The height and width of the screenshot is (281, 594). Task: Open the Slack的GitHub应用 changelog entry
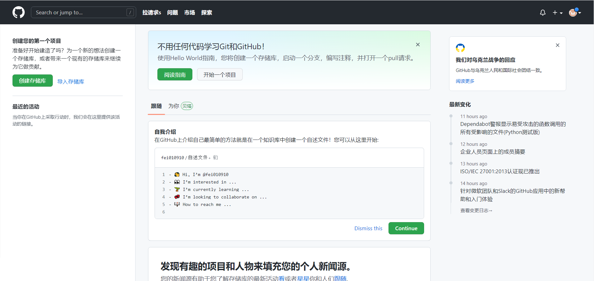512,195
